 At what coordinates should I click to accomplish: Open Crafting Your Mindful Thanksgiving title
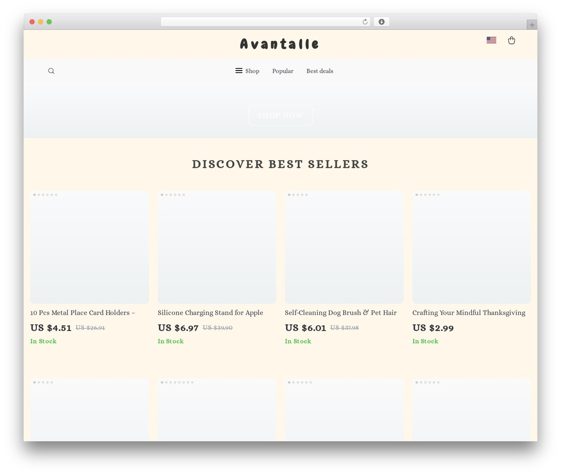469,313
